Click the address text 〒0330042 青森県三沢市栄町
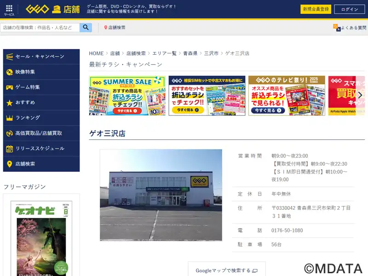The image size is (368, 276). [311, 212]
